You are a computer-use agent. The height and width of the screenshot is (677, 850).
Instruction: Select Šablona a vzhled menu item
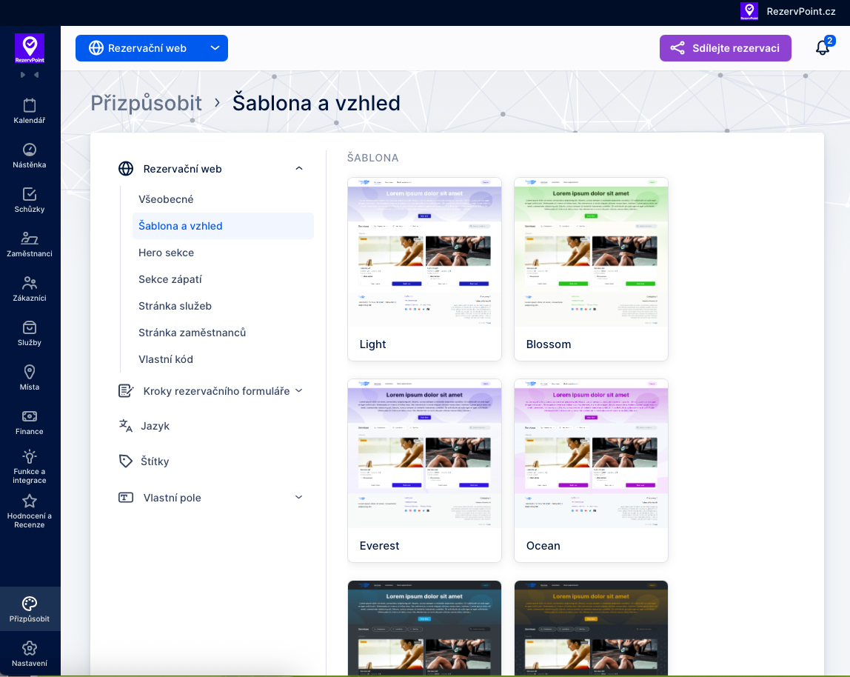[x=224, y=226]
